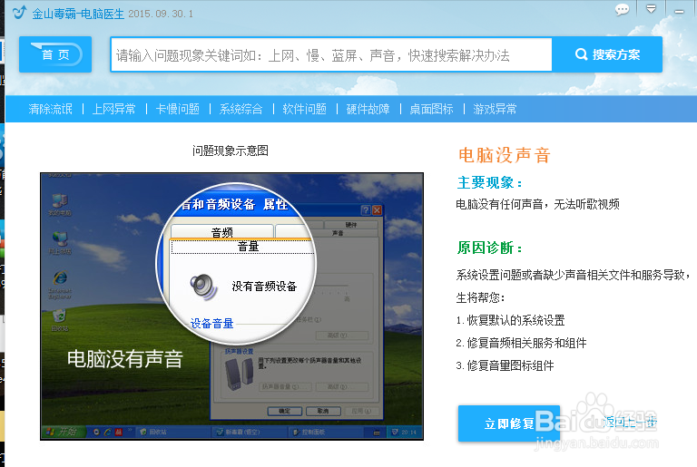The width and height of the screenshot is (697, 467).
Task: Minimize the 电脑医生 window
Action: coord(679,12)
